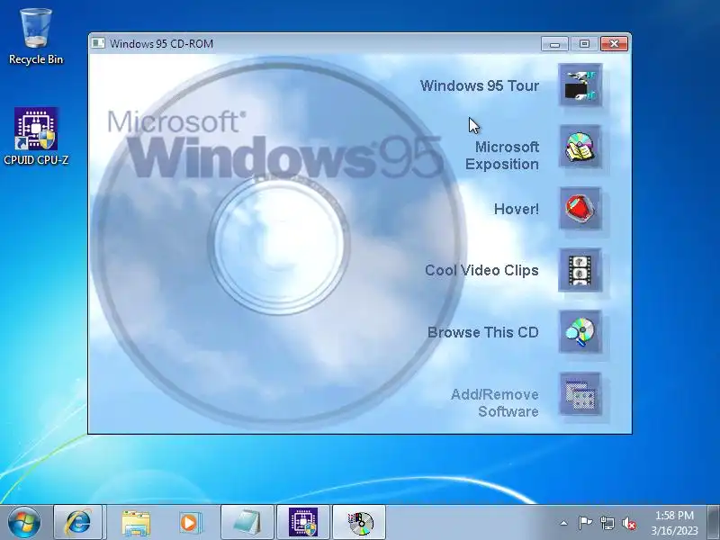
Task: Switch to the Notepad taskbar button
Action: [247, 522]
